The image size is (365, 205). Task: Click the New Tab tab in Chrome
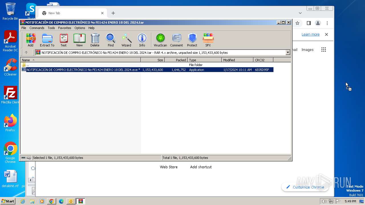point(73,13)
